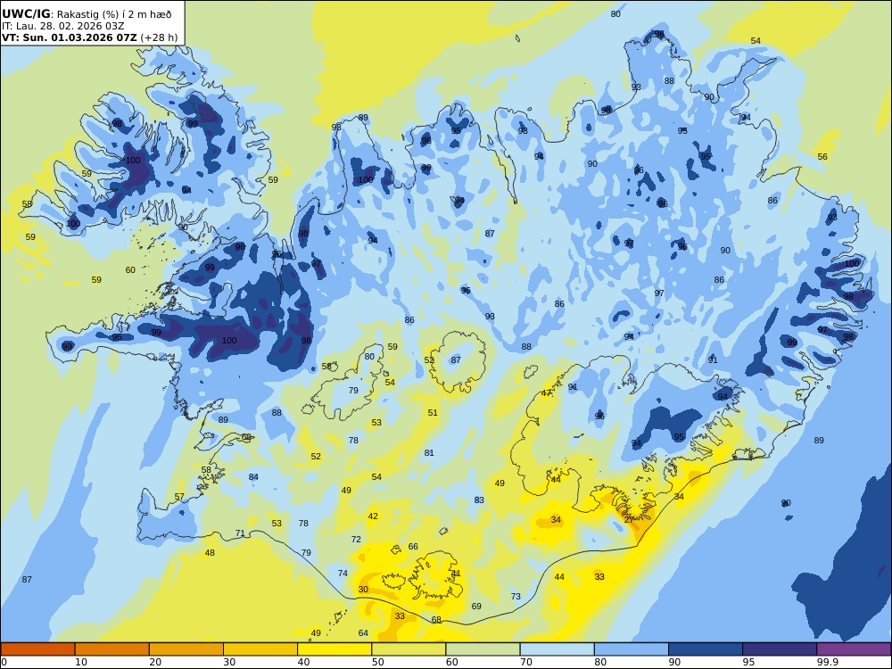The height and width of the screenshot is (669, 892).
Task: Click the initial time 'IT: Lau. 28. 02. 2026 03Z'
Action: point(63,26)
